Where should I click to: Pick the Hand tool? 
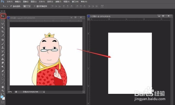(x=3, y=87)
